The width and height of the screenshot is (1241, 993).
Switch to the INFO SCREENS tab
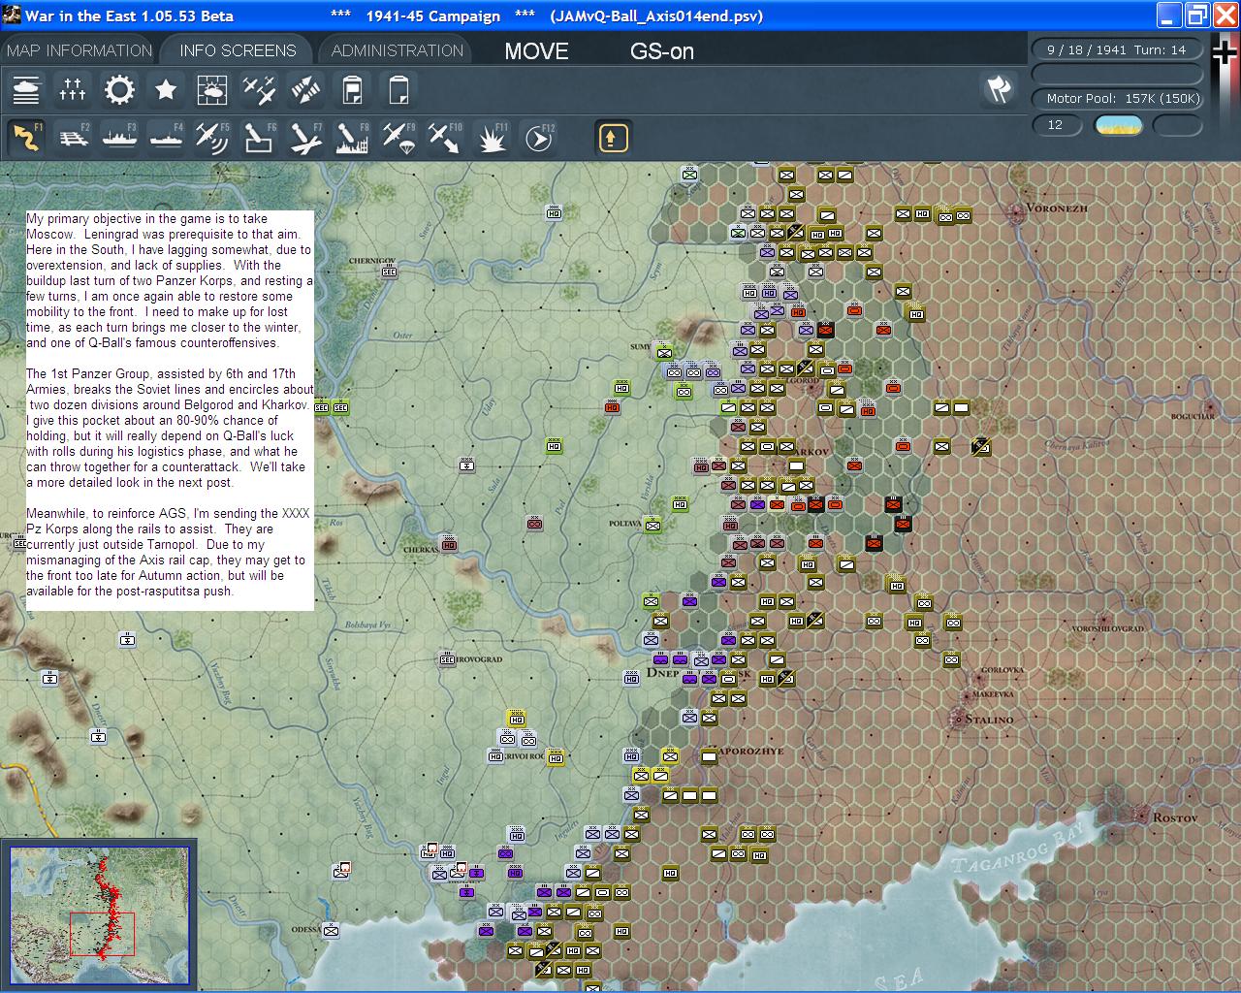click(x=238, y=50)
